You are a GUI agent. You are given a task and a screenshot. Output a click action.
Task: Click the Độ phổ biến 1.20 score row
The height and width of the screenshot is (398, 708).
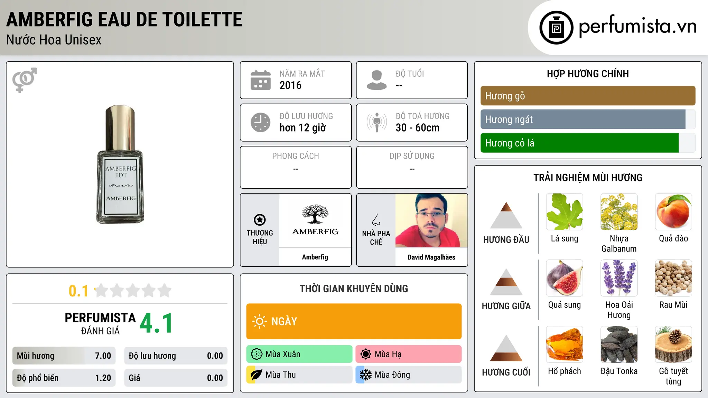[64, 378]
